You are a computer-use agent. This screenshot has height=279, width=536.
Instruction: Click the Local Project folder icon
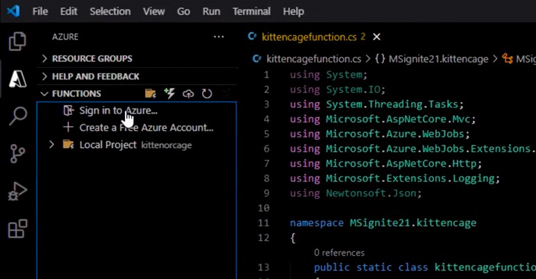68,145
